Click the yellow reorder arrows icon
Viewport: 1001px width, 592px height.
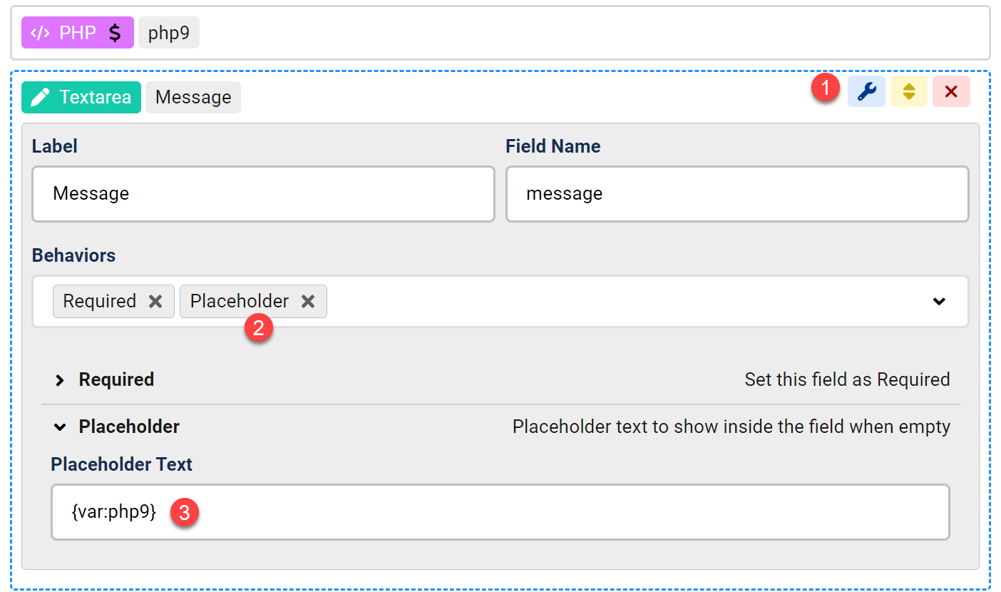909,92
